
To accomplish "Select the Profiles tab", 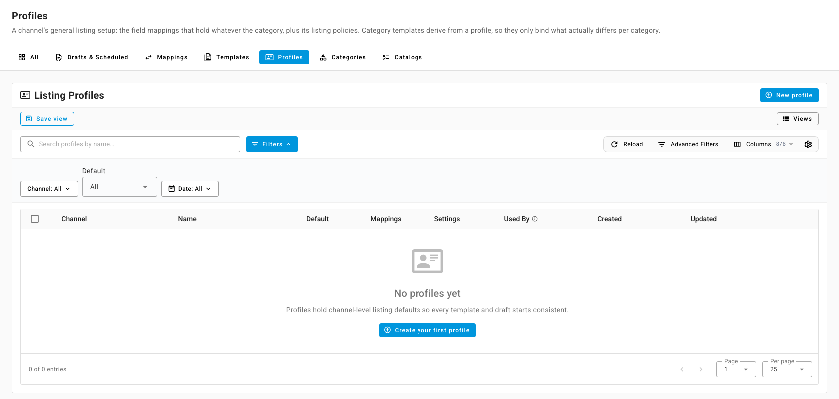I will 284,57.
